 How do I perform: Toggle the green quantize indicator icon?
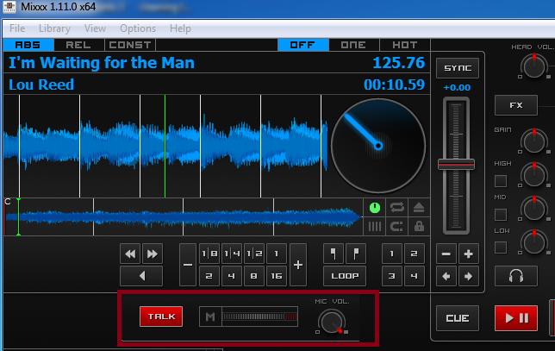pos(375,208)
